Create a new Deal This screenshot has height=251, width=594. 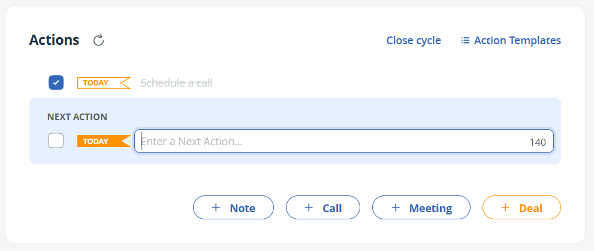521,207
